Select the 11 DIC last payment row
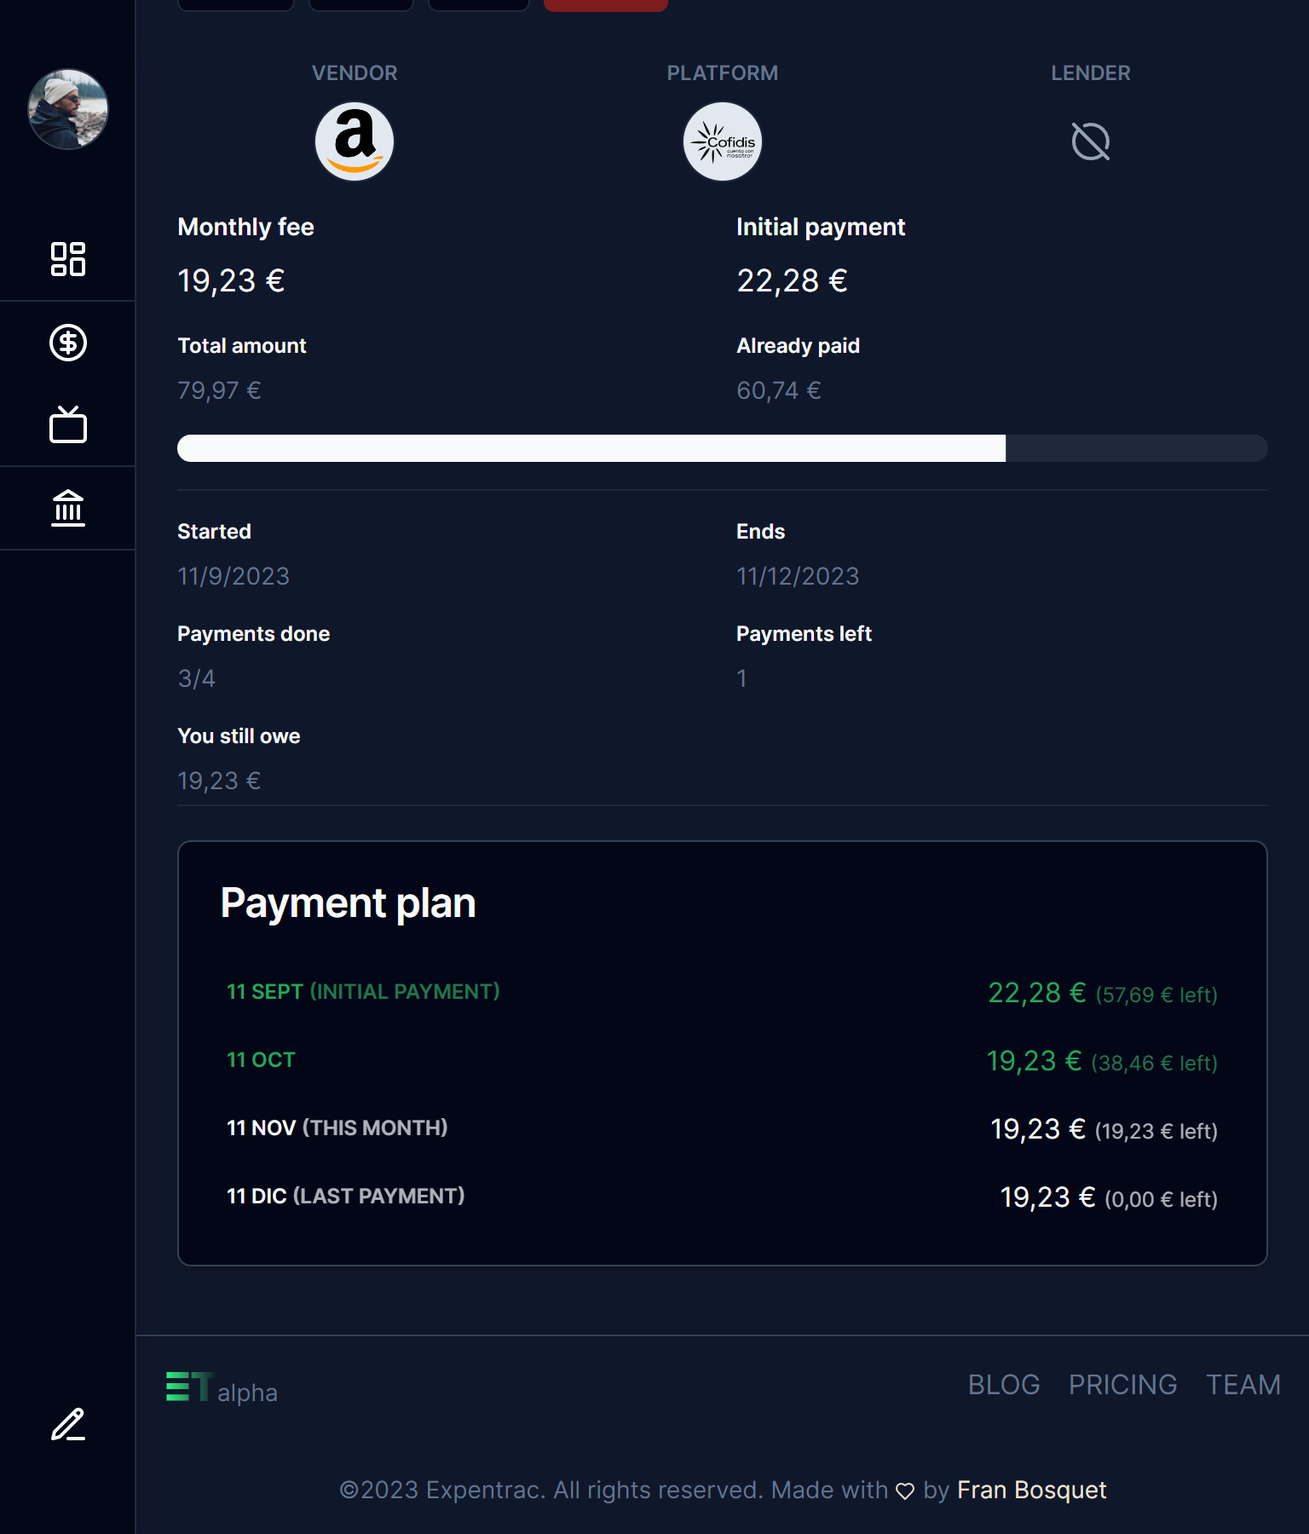This screenshot has height=1534, width=1309. point(722,1197)
